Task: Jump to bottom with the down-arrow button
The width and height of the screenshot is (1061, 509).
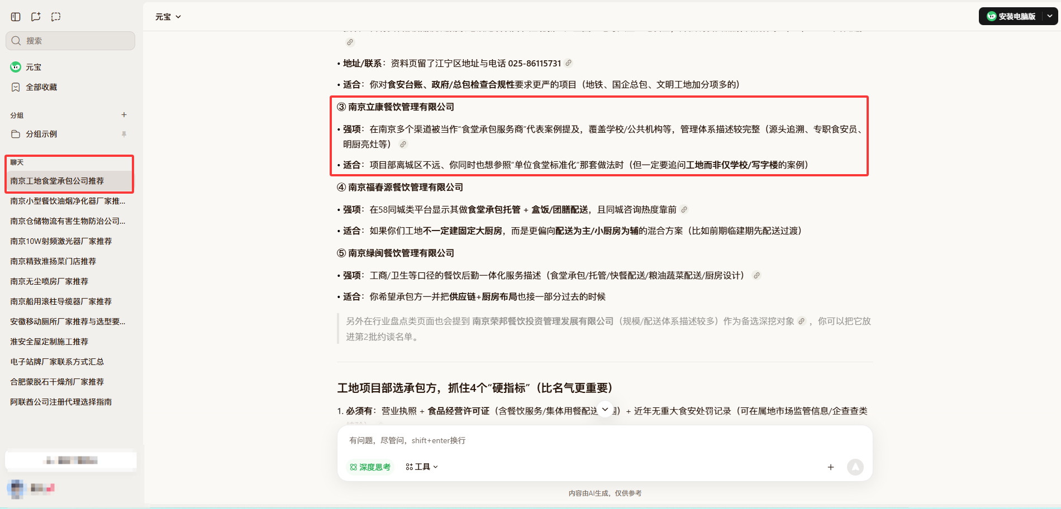Action: pyautogui.click(x=605, y=409)
